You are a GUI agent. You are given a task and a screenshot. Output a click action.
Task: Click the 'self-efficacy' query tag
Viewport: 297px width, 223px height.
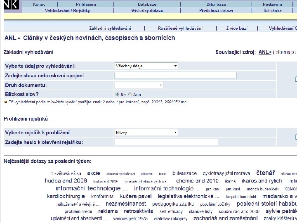(x=171, y=211)
